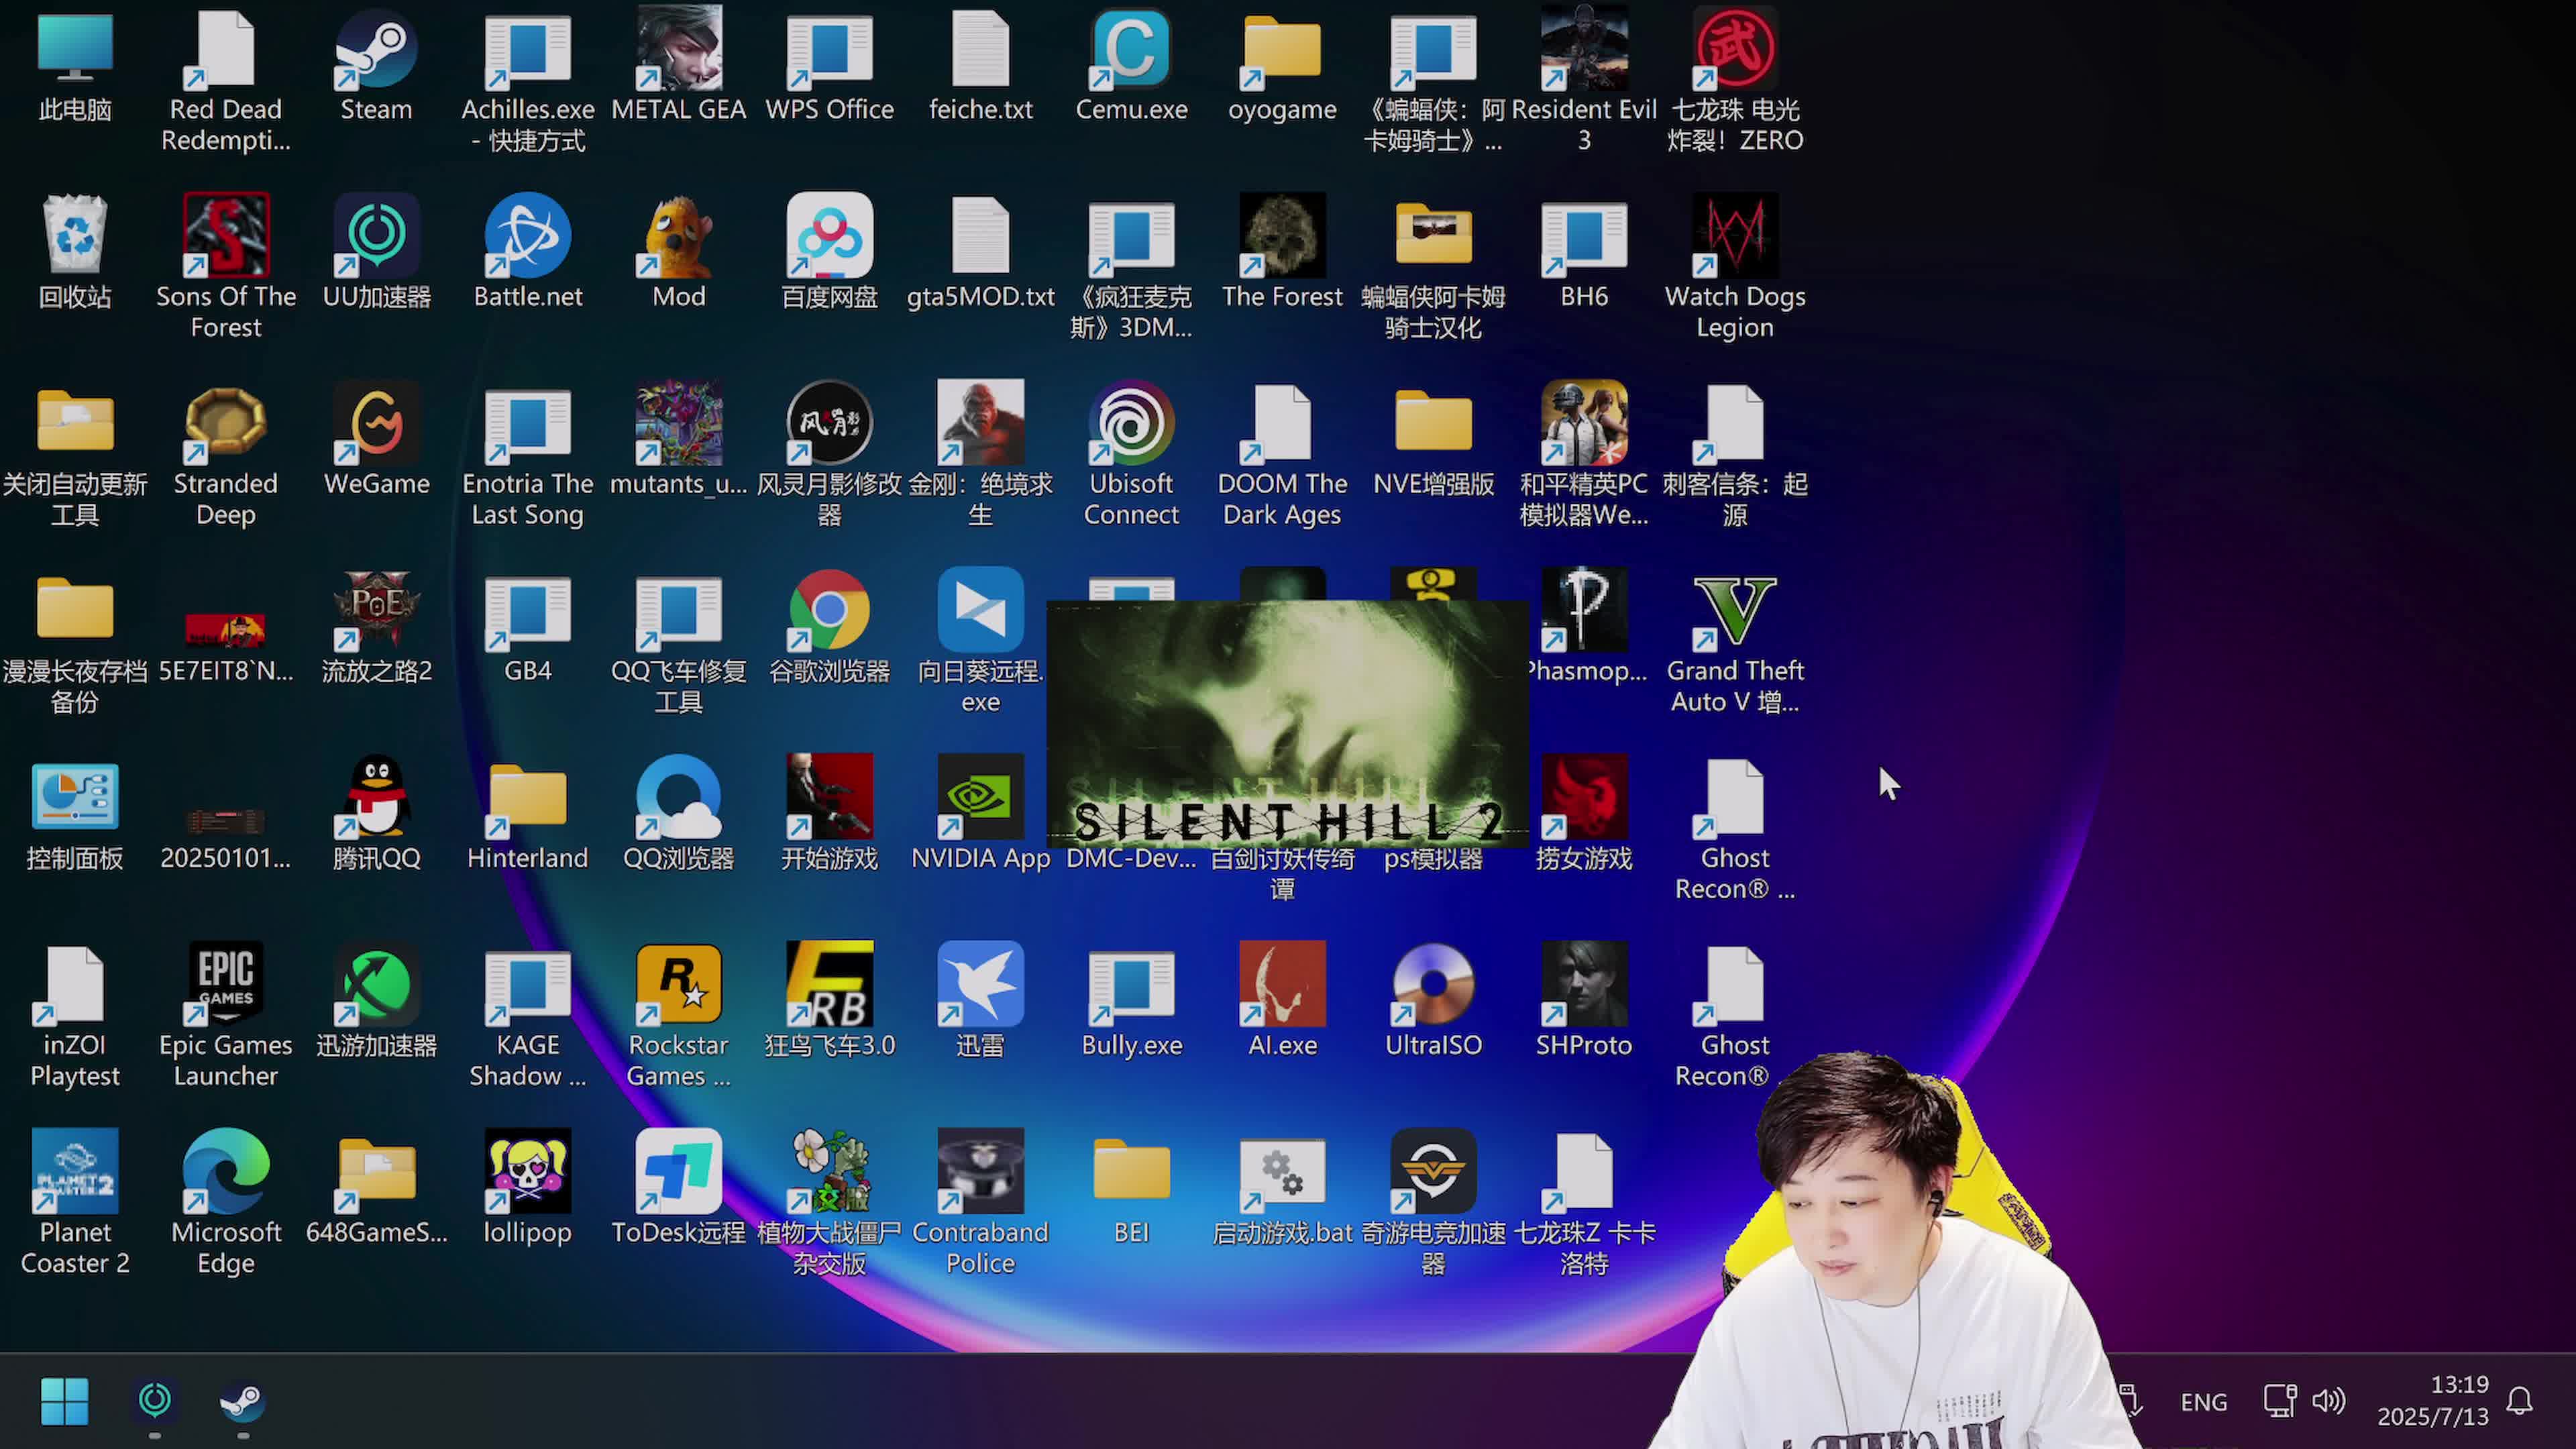This screenshot has height=1449, width=2576.
Task: Open 狂鸟飞车3.0 shortcut
Action: (x=829, y=1001)
